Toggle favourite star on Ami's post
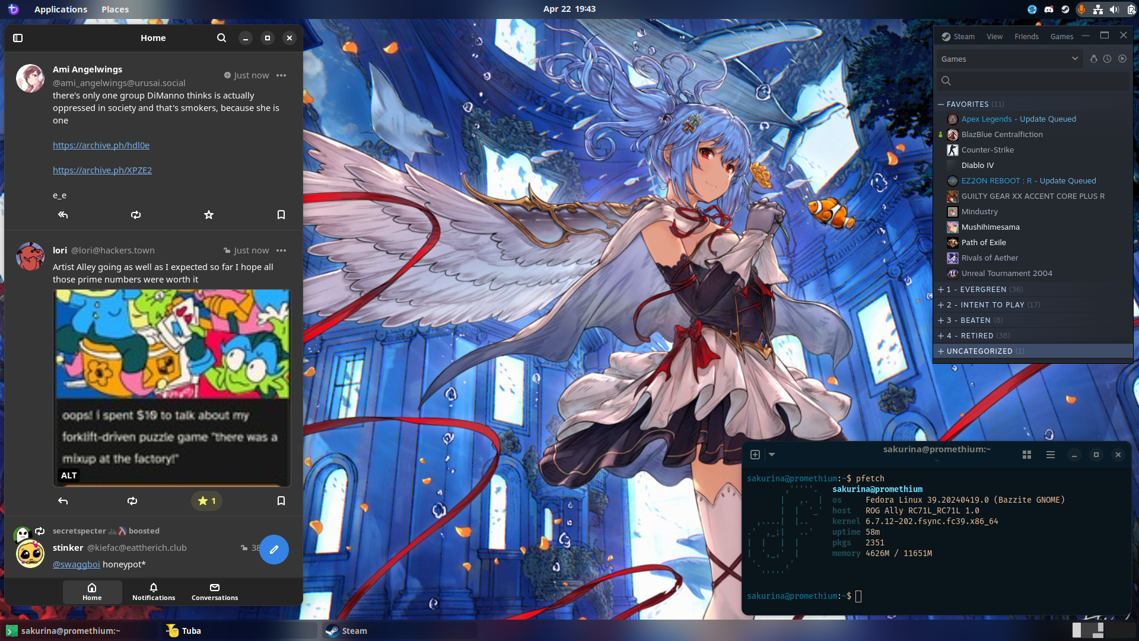This screenshot has height=641, width=1139. [x=208, y=215]
